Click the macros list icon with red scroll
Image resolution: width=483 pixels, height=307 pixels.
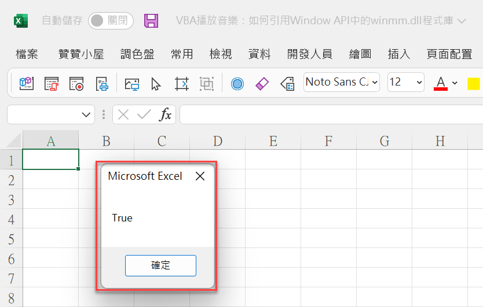[x=52, y=83]
